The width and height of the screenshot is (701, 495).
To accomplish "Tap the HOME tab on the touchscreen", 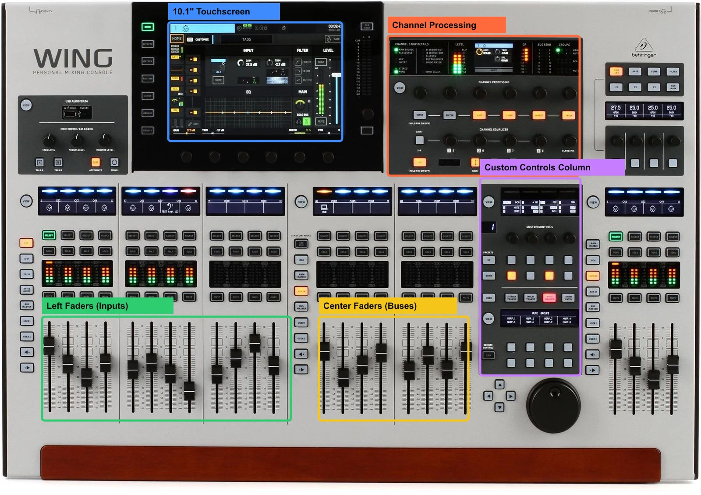I will (x=177, y=39).
